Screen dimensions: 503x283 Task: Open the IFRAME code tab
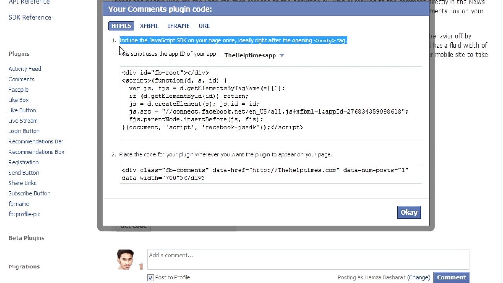coord(178,26)
